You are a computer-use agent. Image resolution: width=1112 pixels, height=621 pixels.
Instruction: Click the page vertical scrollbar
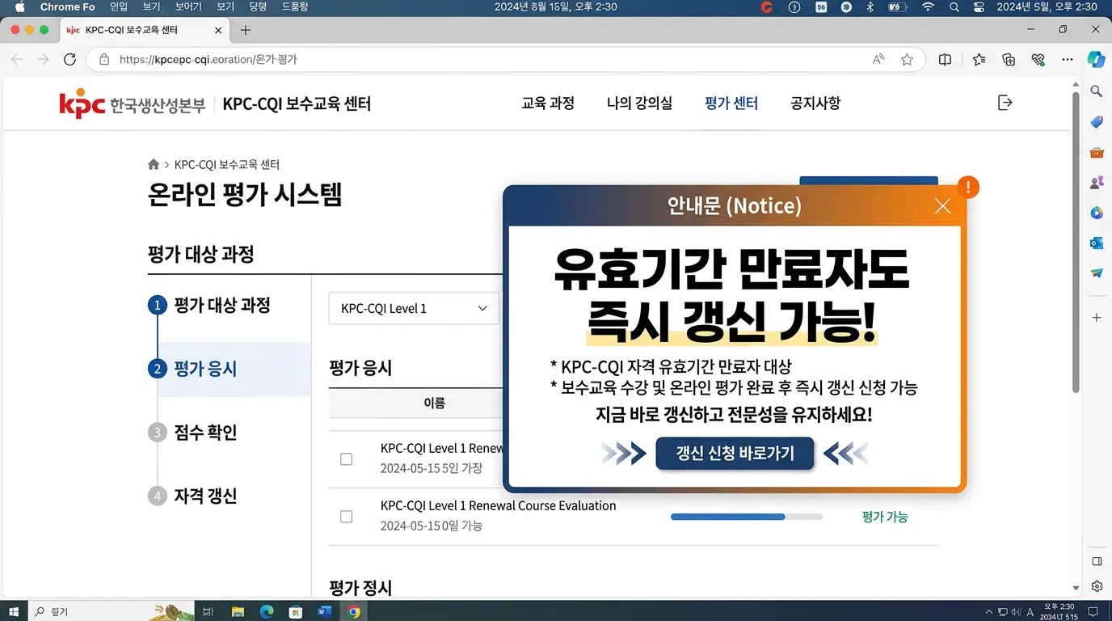(1076, 243)
